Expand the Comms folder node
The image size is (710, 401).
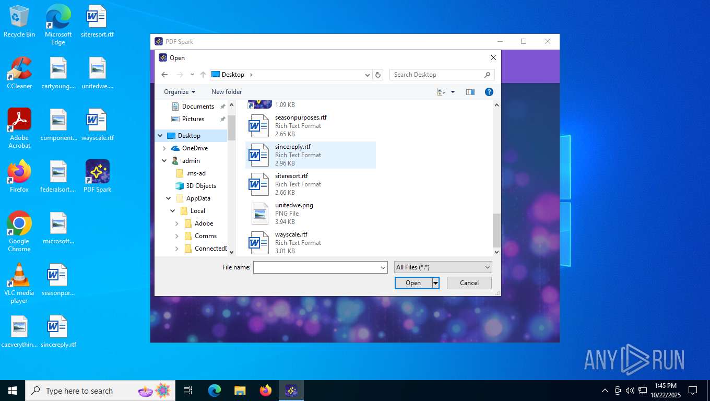(x=177, y=236)
